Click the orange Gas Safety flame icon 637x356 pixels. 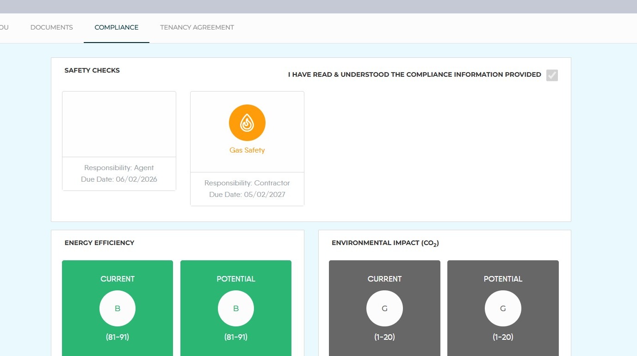coord(247,123)
